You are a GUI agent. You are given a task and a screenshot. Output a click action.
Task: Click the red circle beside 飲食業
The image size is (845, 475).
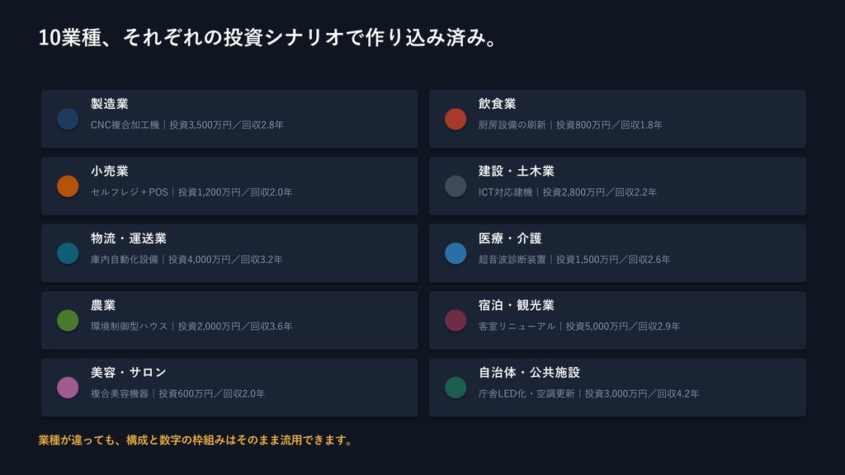coord(456,119)
